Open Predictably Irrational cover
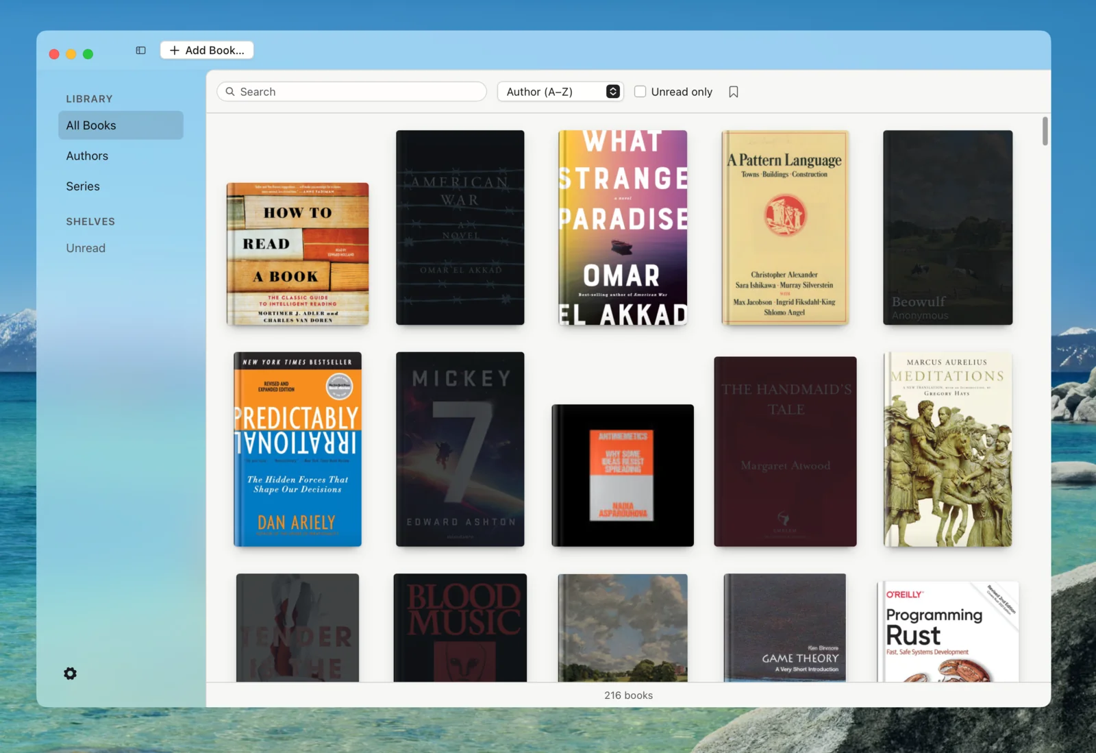Viewport: 1096px width, 753px height. (x=298, y=449)
